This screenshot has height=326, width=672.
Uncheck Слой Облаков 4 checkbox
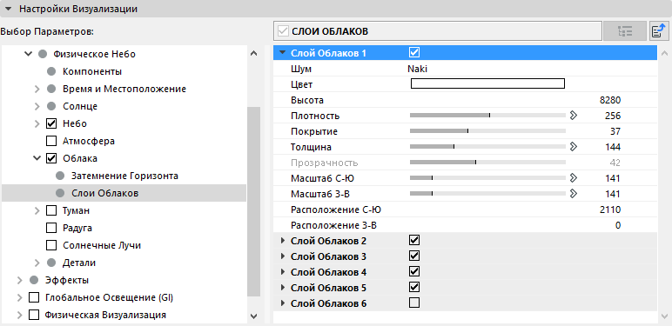coord(414,271)
